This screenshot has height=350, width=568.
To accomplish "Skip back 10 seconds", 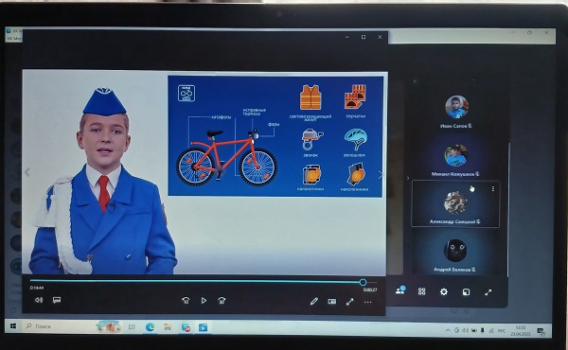I will click(x=186, y=301).
